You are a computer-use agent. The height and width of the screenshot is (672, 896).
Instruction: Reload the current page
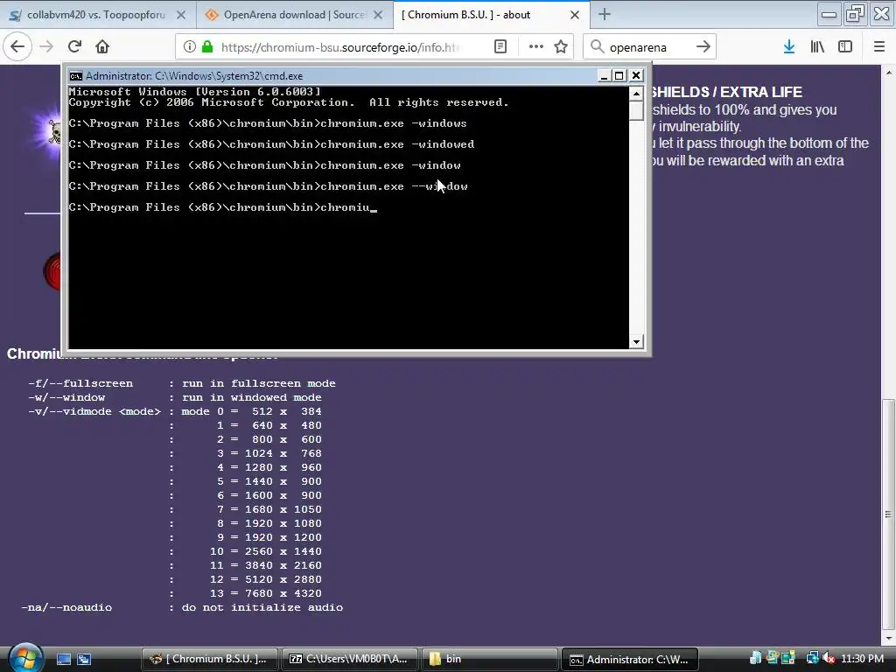click(74, 46)
